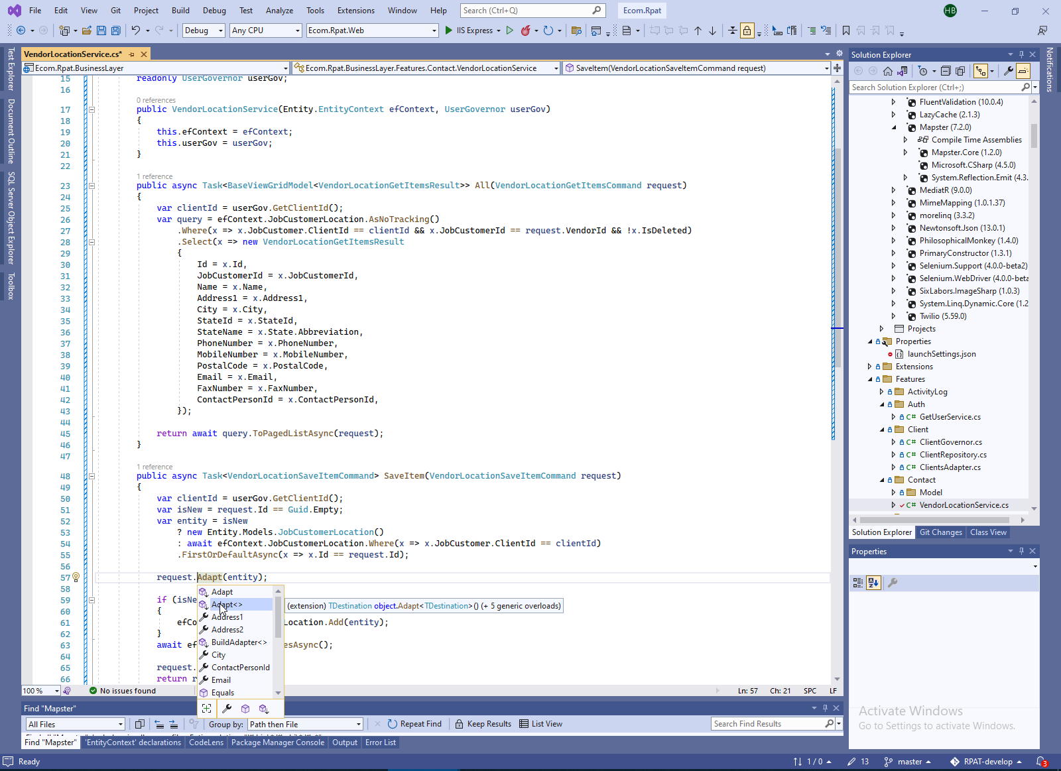Viewport: 1061px width, 771px height.
Task: Click the Undo toolbar icon
Action: click(136, 30)
